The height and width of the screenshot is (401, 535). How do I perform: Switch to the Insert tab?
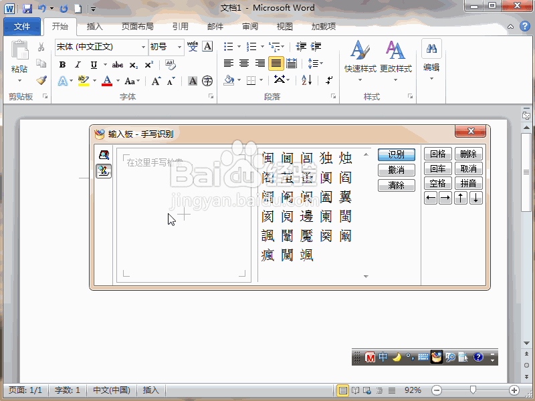pyautogui.click(x=94, y=27)
